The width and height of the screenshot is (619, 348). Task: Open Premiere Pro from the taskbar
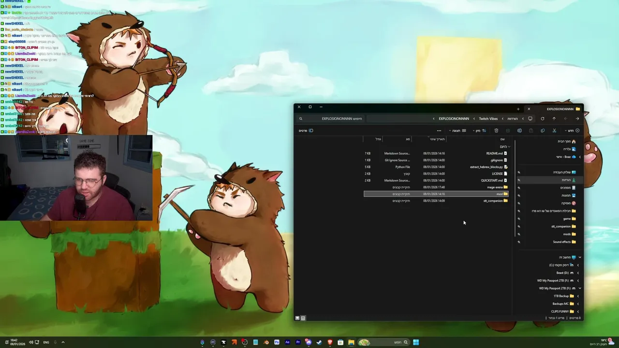[298, 342]
